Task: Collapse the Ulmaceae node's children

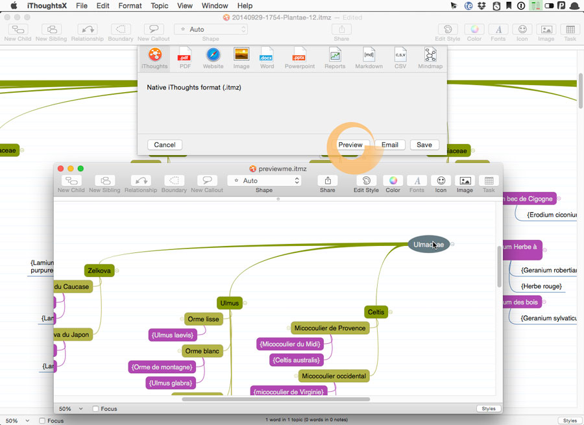Action: (452, 245)
